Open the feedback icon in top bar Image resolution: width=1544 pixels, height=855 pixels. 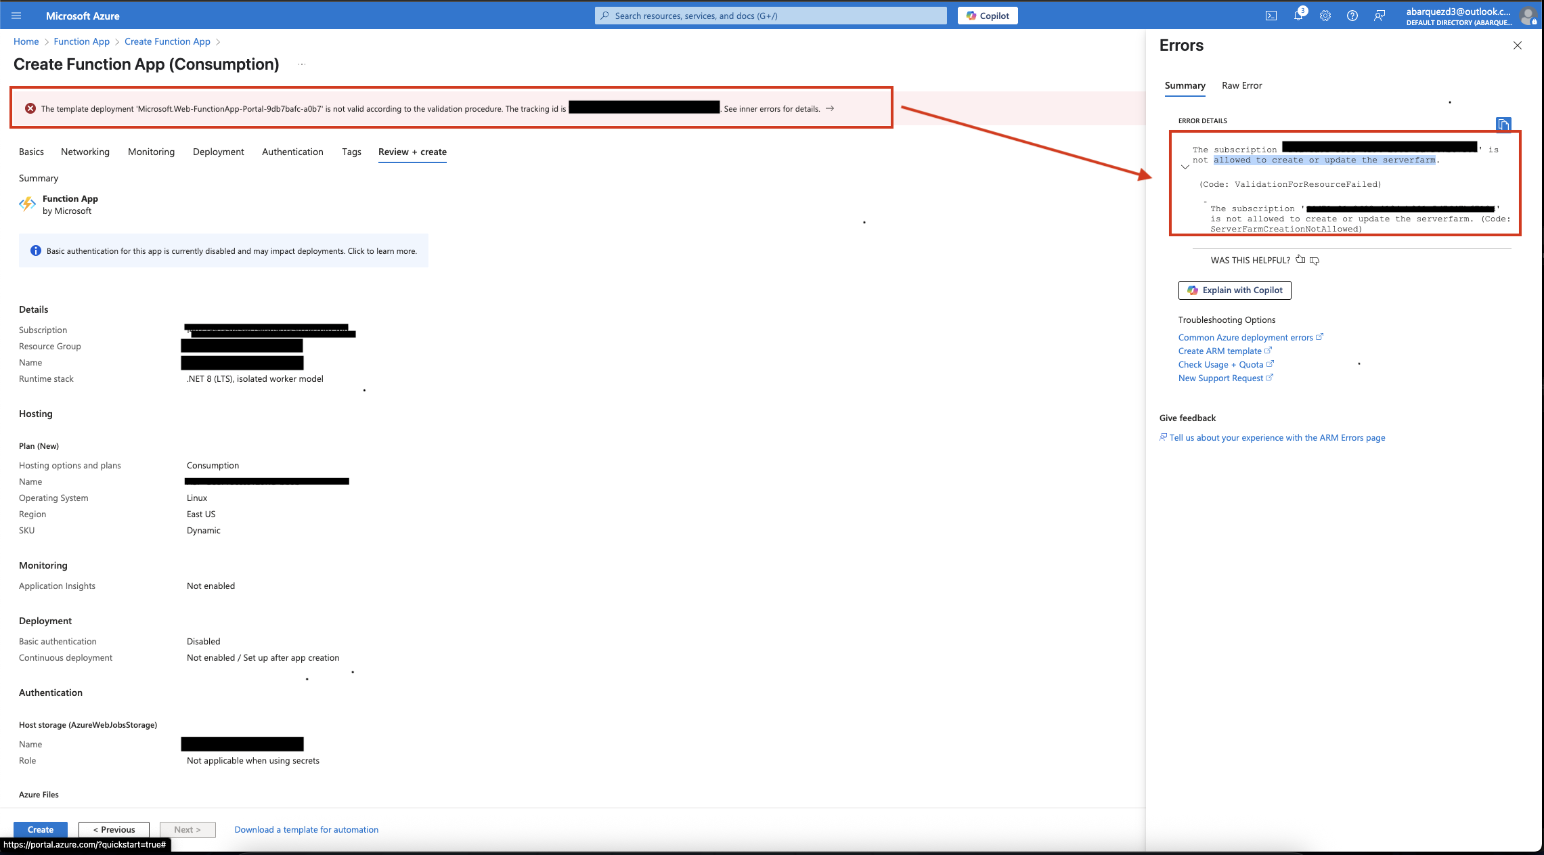(1380, 16)
